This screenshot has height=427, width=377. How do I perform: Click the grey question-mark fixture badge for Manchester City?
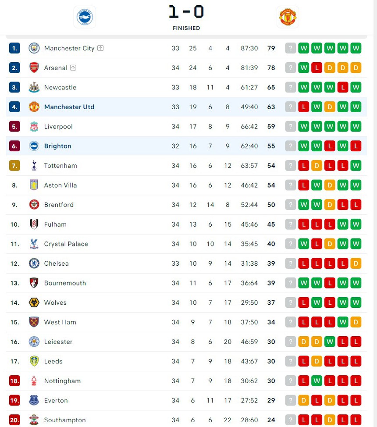pos(290,48)
